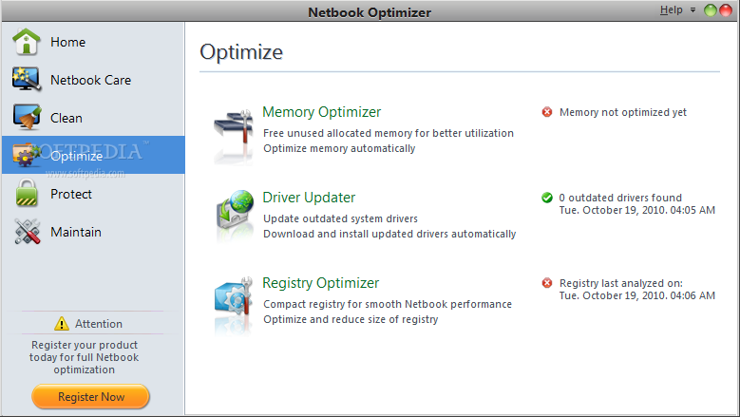Click the yellow Attention warning icon

[x=62, y=324]
